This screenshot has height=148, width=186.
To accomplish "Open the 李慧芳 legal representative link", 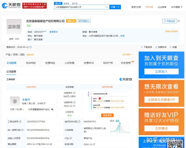I will (26, 100).
